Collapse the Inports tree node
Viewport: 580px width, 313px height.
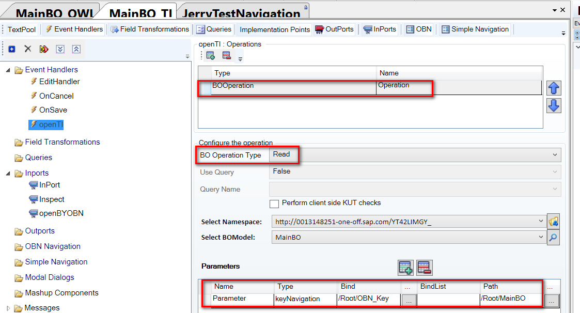8,173
